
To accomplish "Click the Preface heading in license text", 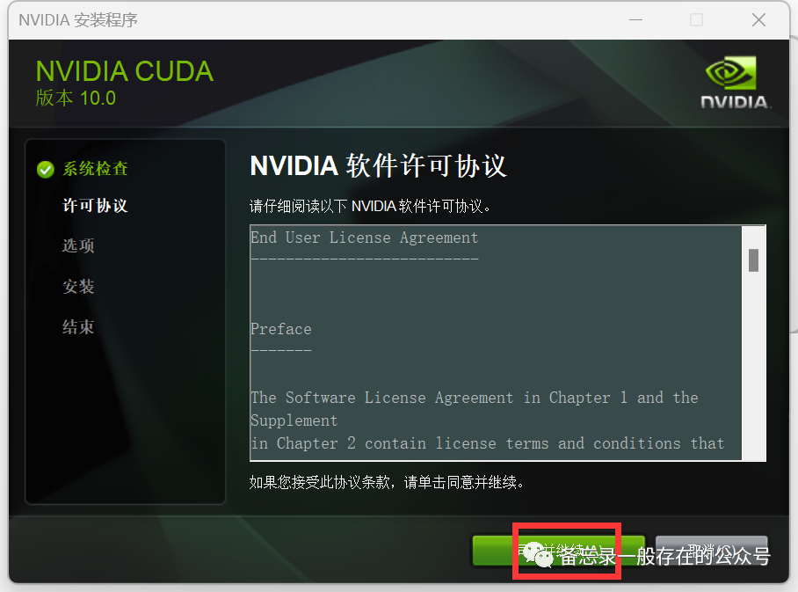I will pyautogui.click(x=281, y=329).
